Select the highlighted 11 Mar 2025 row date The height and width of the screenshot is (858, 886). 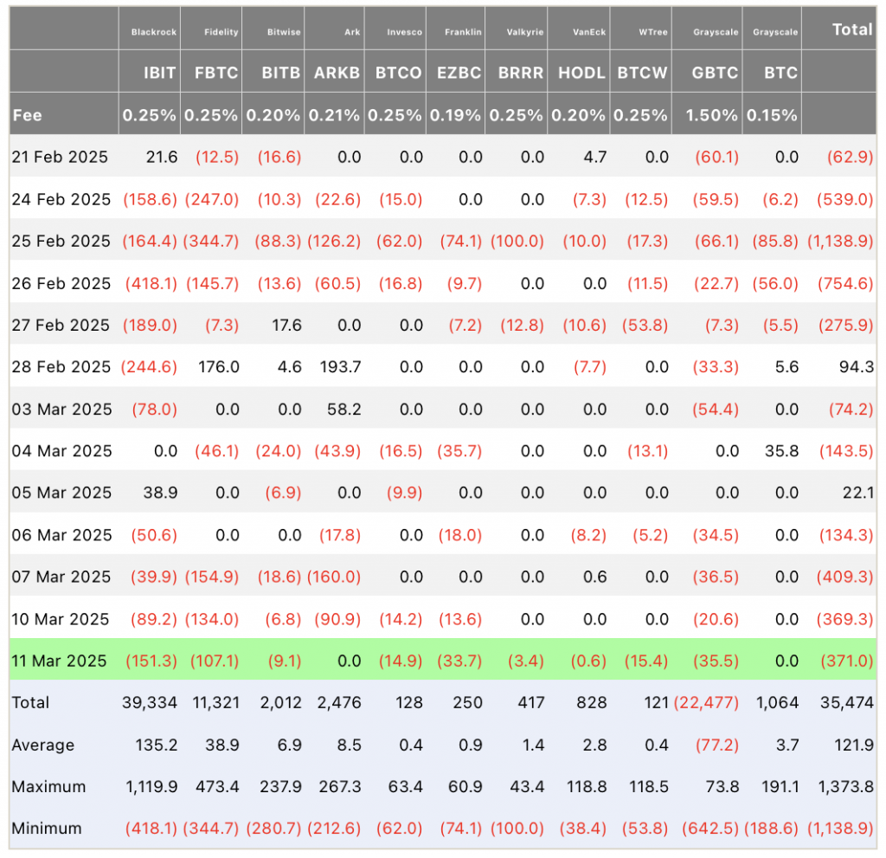[59, 661]
